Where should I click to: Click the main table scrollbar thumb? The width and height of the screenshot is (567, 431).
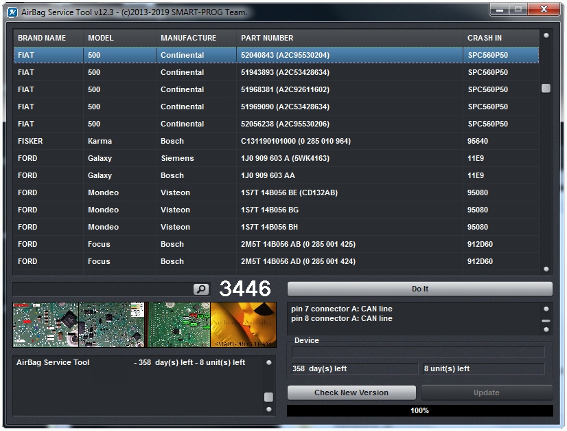546,88
